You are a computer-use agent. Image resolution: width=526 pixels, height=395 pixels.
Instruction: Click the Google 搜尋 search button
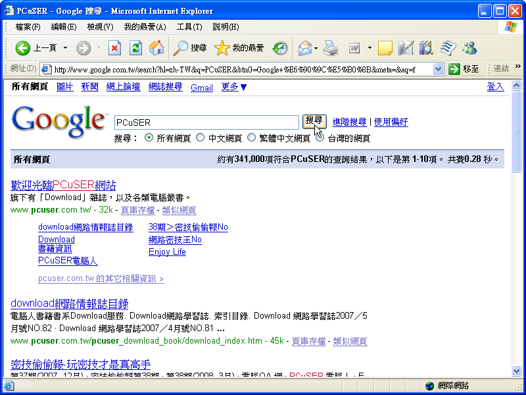click(x=314, y=122)
